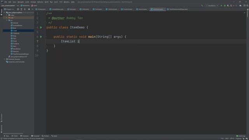Open the Build tool window
Image resolution: width=249 pixels, height=140 pixels.
click(x=54, y=136)
